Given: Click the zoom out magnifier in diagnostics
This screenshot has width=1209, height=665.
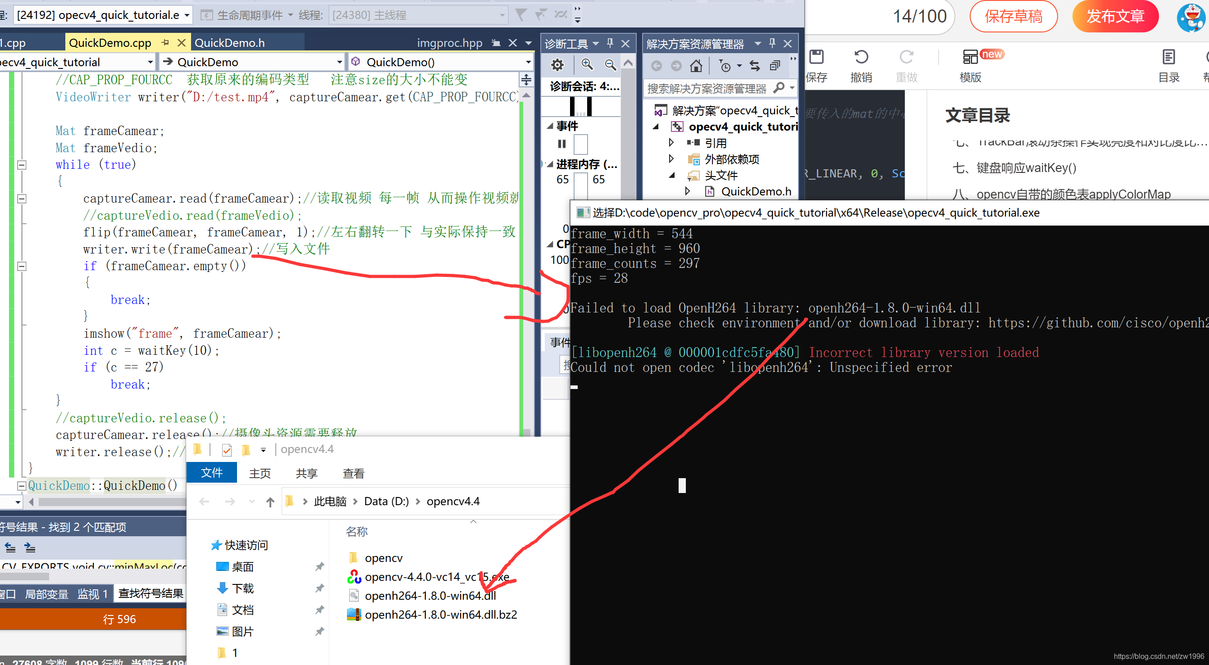Looking at the screenshot, I should [x=610, y=65].
